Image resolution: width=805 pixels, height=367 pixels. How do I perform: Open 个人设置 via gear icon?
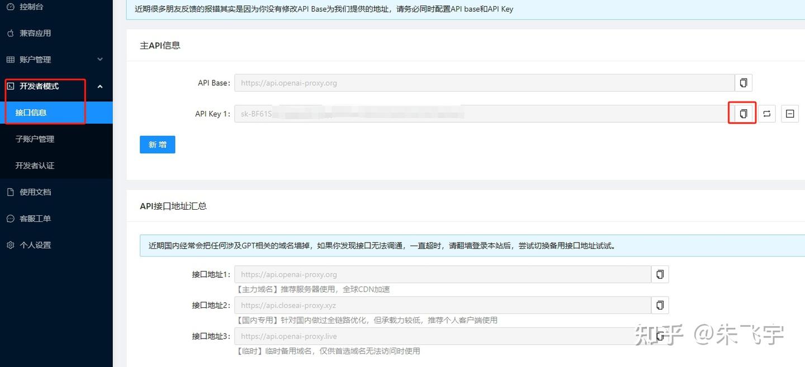tap(10, 244)
